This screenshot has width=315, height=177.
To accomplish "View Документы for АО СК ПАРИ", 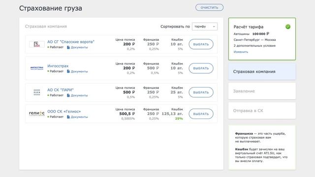I will click(79, 95).
